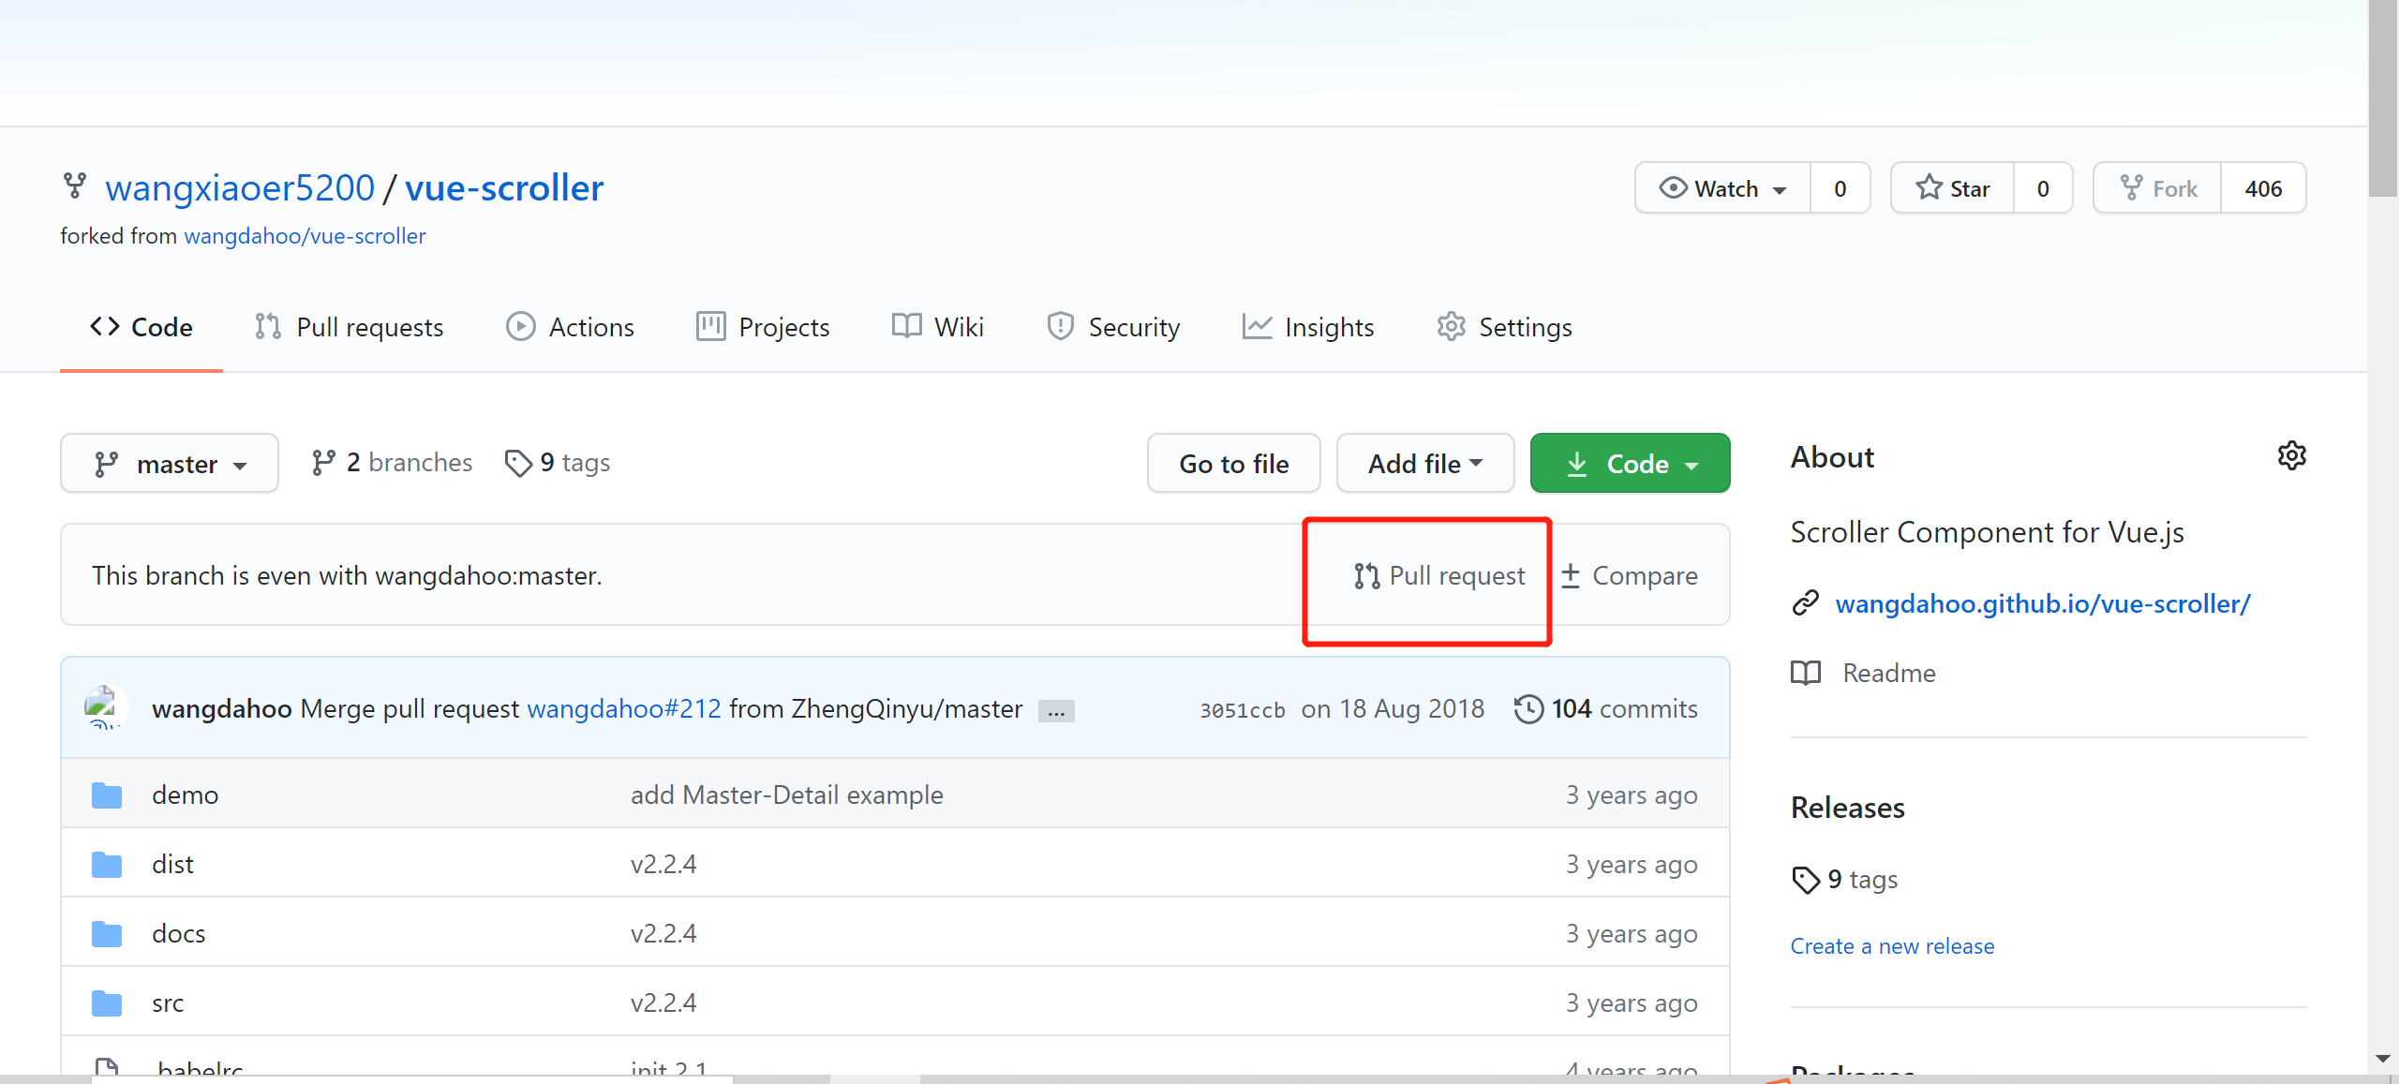Click the vertical scrollbar thumb

(x=2383, y=98)
